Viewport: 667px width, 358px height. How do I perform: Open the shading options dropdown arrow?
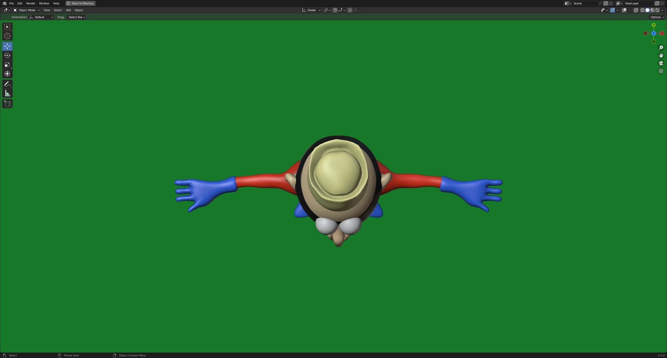pyautogui.click(x=662, y=10)
